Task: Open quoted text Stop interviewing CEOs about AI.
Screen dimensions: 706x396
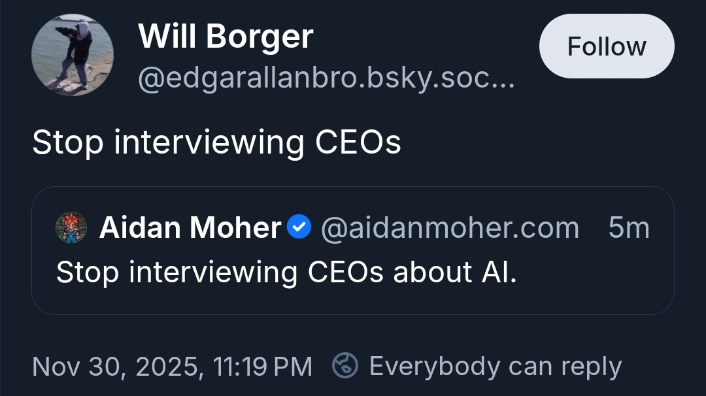Action: click(x=286, y=272)
